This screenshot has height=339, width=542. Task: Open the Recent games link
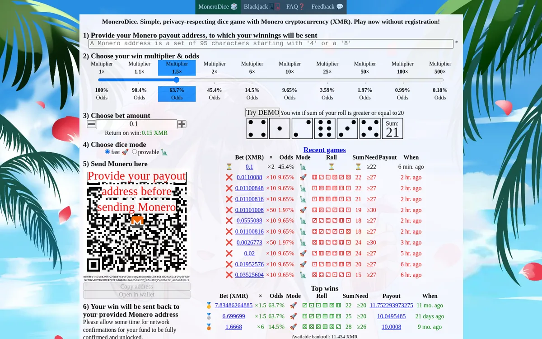pyautogui.click(x=325, y=150)
